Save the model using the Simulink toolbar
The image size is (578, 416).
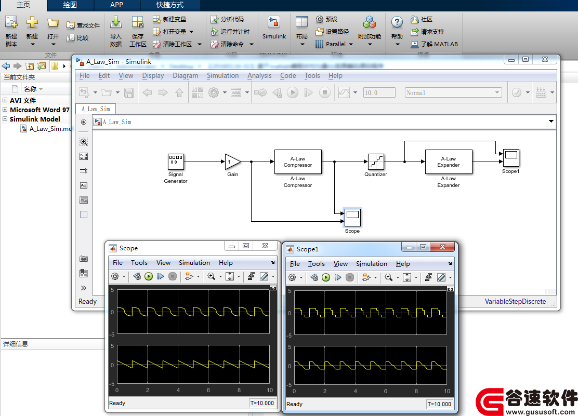click(x=129, y=92)
